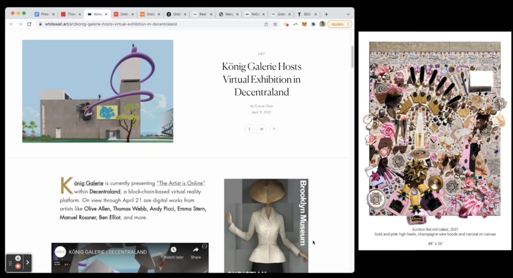Click the share icon in address bar
513x278 pixels.
click(x=266, y=24)
